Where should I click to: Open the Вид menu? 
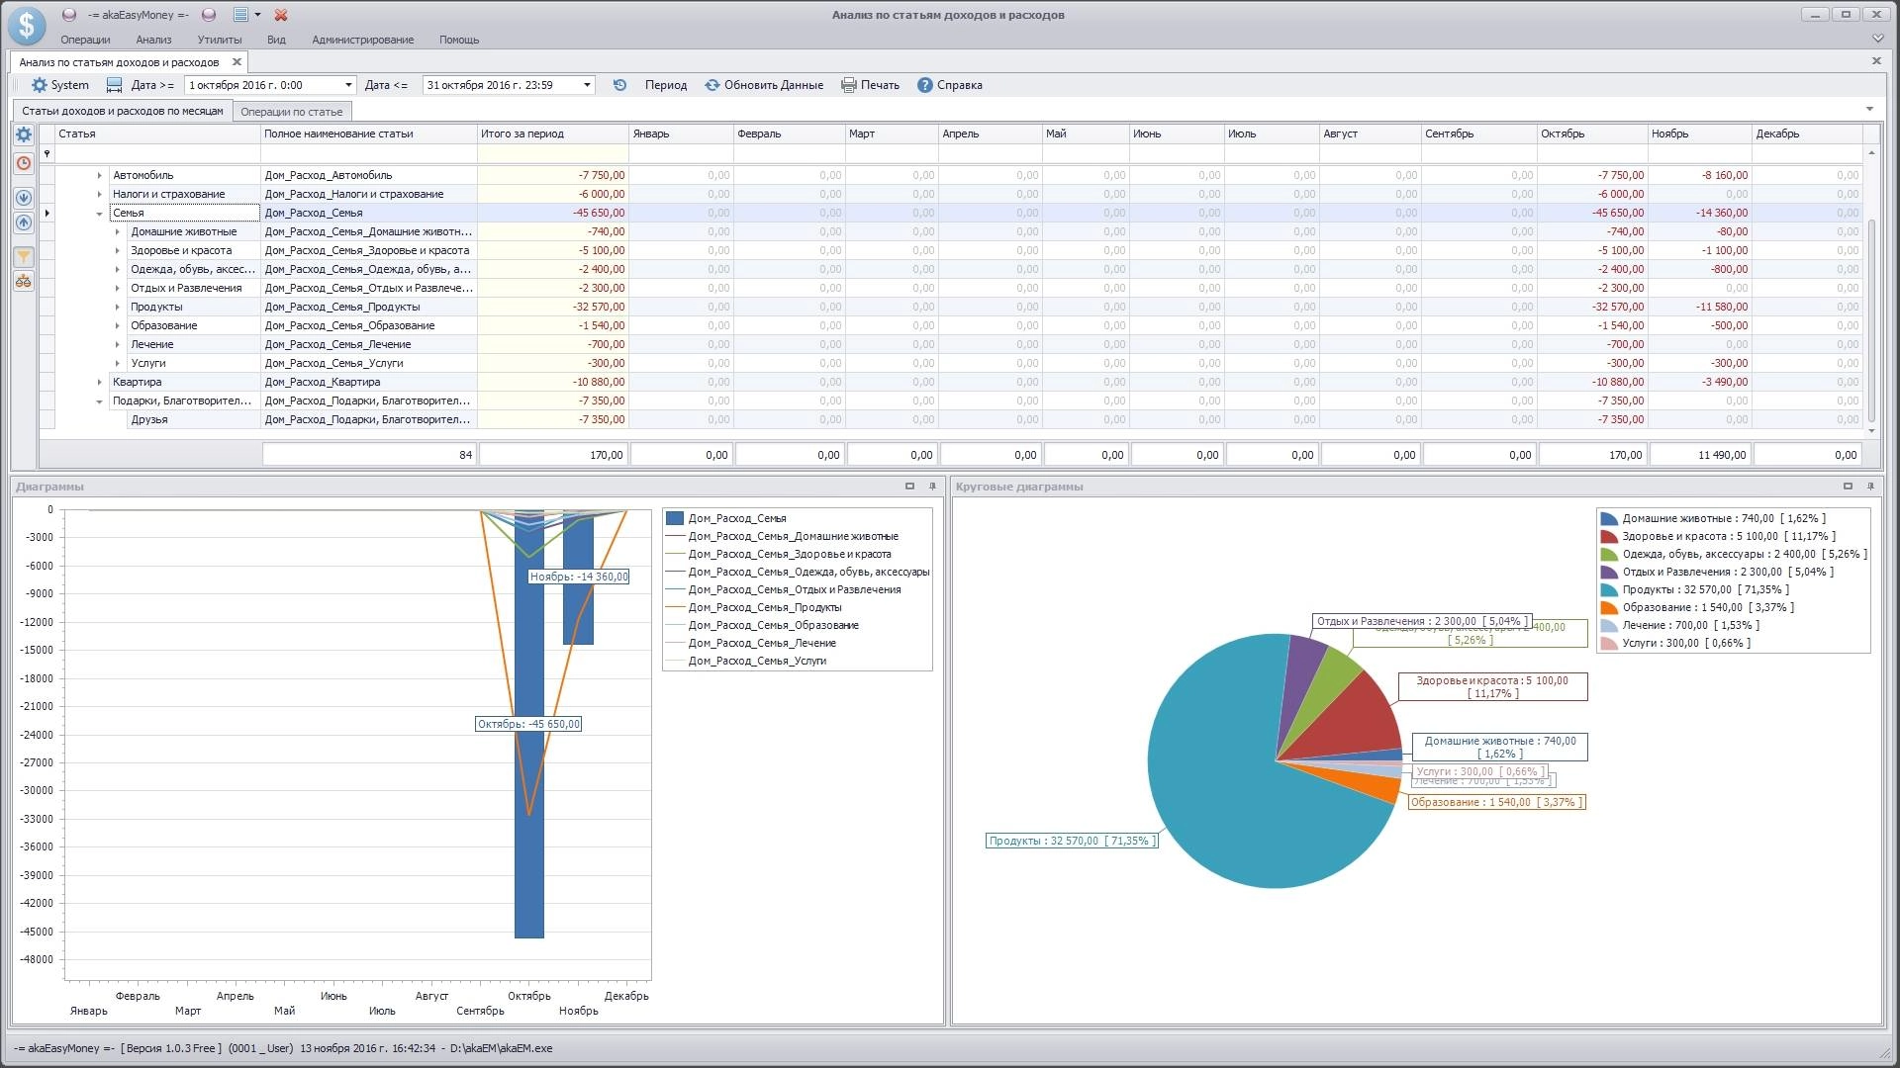coord(276,40)
